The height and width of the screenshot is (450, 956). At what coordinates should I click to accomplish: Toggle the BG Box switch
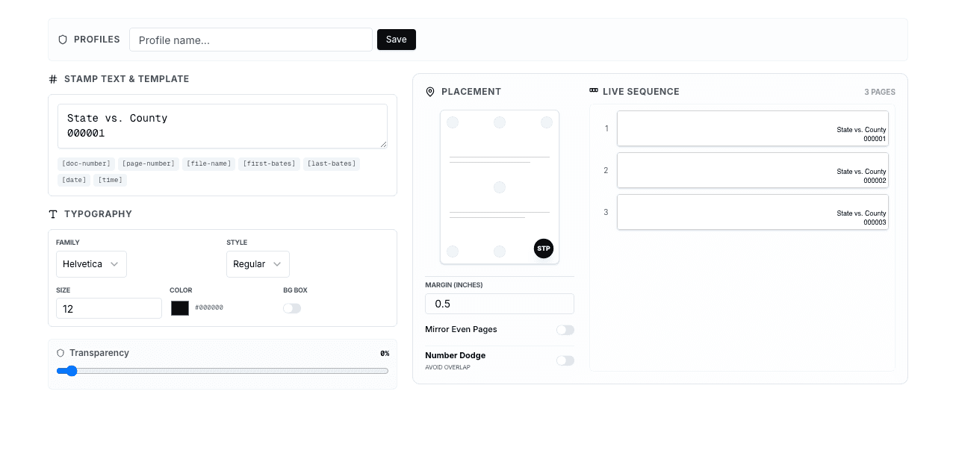click(292, 308)
